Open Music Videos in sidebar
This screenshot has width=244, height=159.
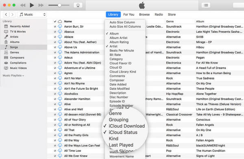(18, 68)
